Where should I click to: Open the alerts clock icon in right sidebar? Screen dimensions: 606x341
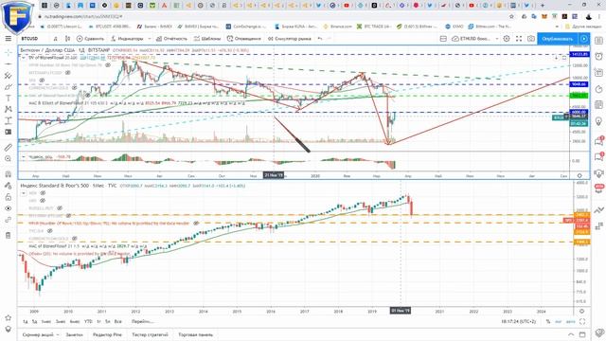point(598,57)
